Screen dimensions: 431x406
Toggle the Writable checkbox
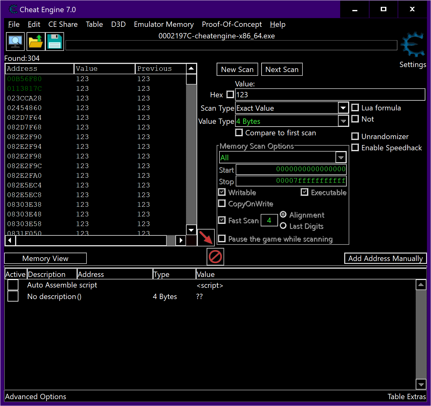pyautogui.click(x=222, y=192)
